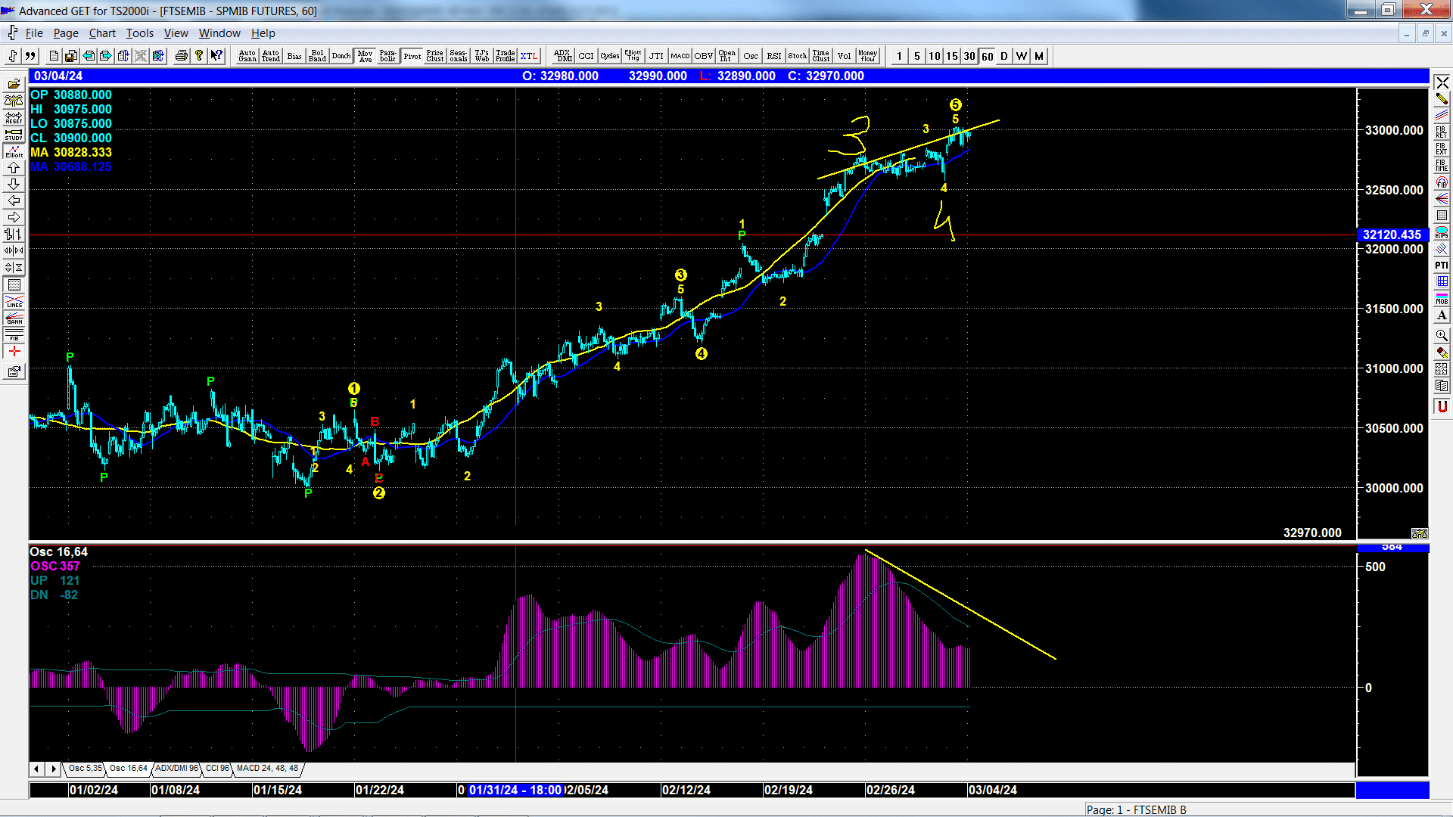The width and height of the screenshot is (1453, 817).
Task: Open the STUDY tool
Action: (14, 134)
